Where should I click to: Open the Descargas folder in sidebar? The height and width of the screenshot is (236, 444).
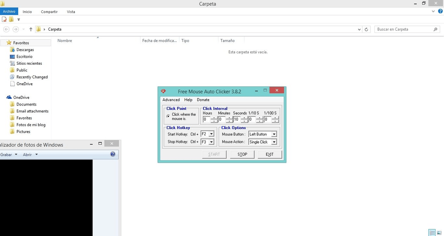pos(25,50)
